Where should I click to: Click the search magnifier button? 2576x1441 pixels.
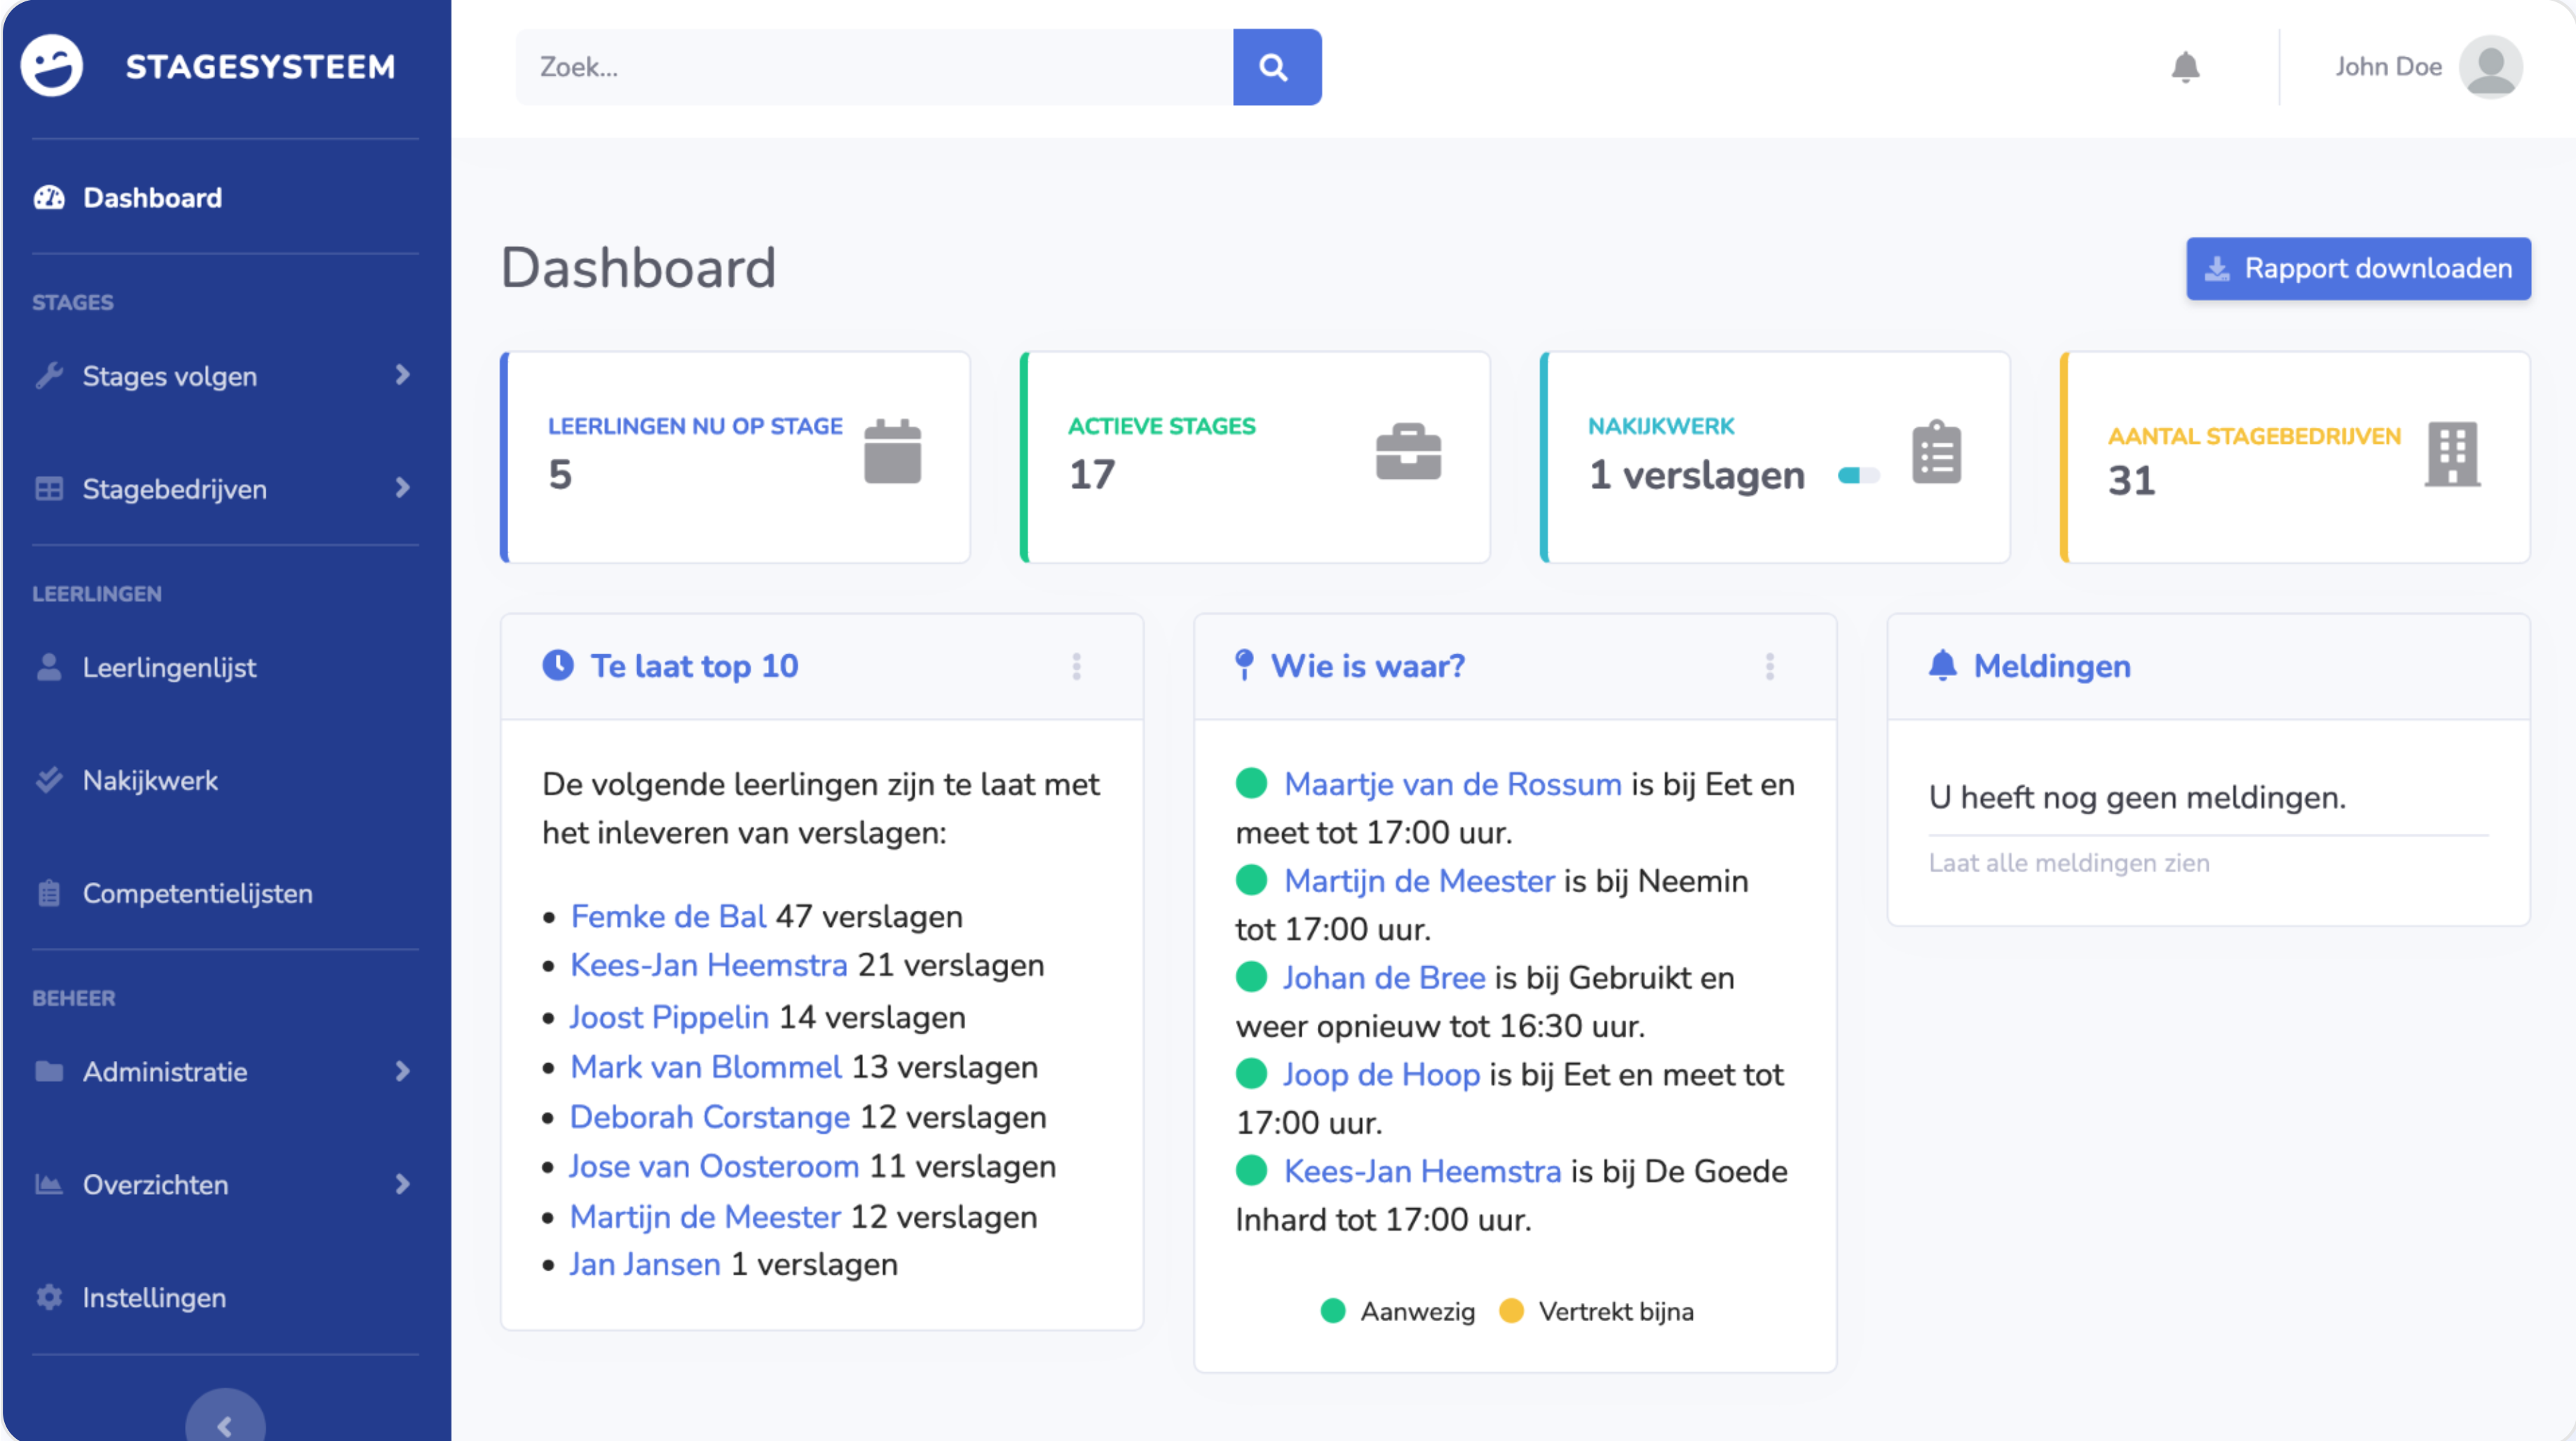click(x=1276, y=67)
